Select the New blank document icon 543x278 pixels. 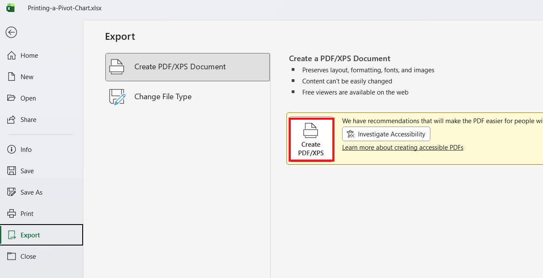(x=12, y=77)
